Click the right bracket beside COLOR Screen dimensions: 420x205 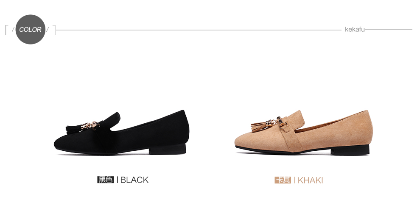tap(54, 30)
